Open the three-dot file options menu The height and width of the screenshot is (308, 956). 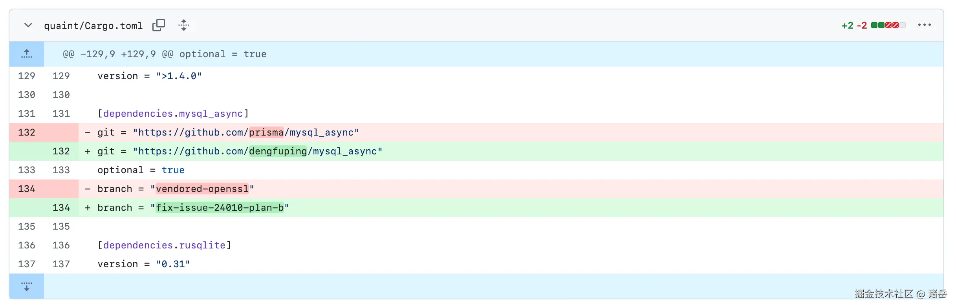pyautogui.click(x=924, y=25)
